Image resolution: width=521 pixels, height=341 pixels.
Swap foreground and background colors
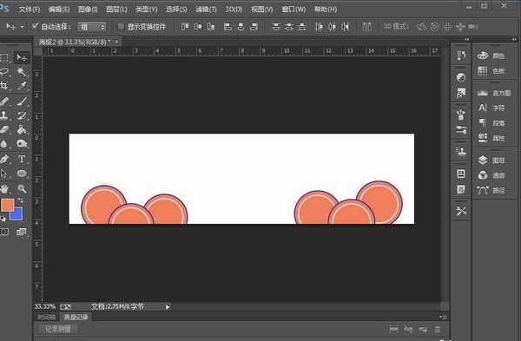coord(21,200)
